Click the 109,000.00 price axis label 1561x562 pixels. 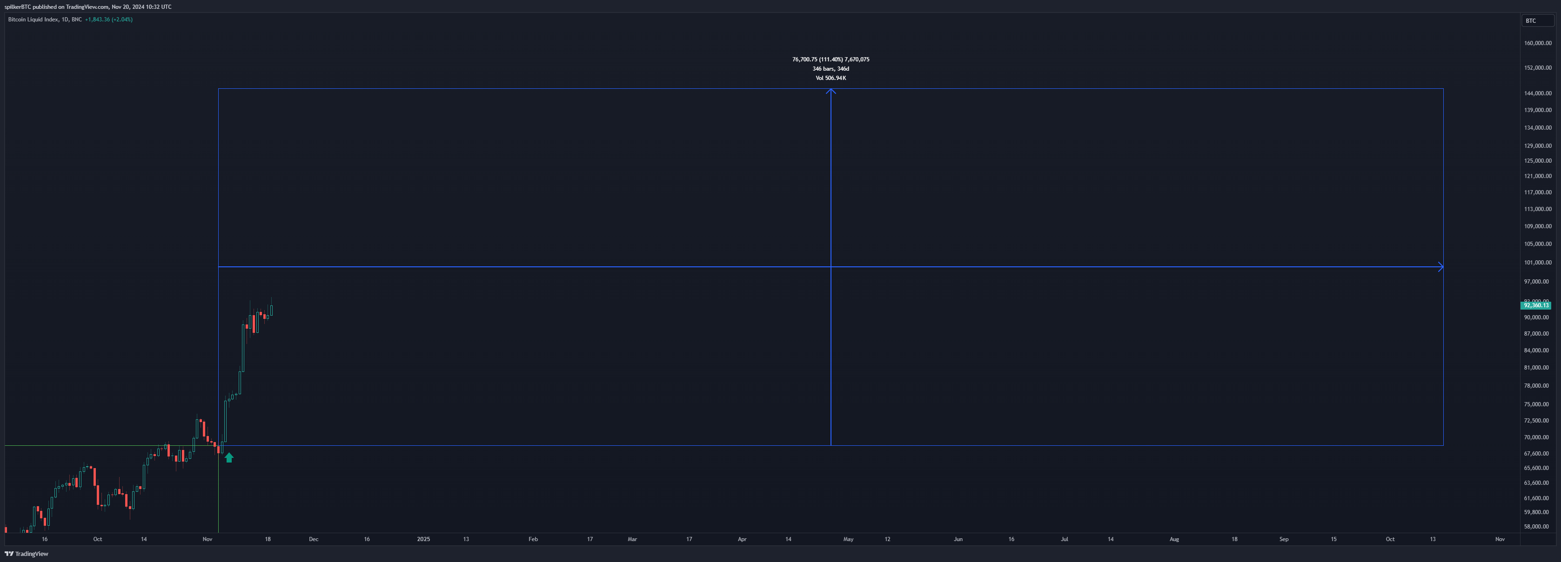(1538, 226)
